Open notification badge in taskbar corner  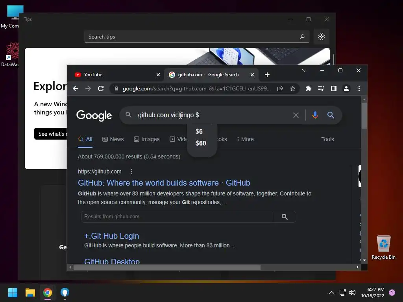pos(392,293)
